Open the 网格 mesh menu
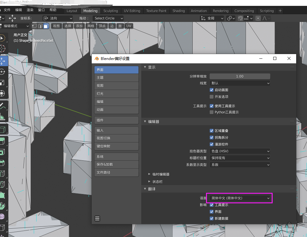 click(91, 26)
